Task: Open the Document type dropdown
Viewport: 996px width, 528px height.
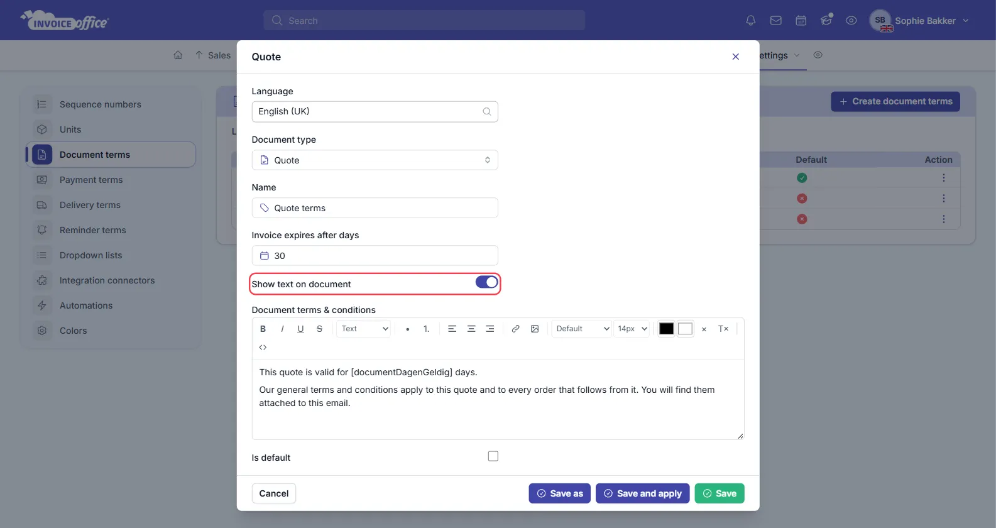Action: [x=375, y=160]
